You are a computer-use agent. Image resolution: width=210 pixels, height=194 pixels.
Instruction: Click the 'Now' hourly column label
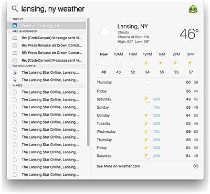point(104,54)
